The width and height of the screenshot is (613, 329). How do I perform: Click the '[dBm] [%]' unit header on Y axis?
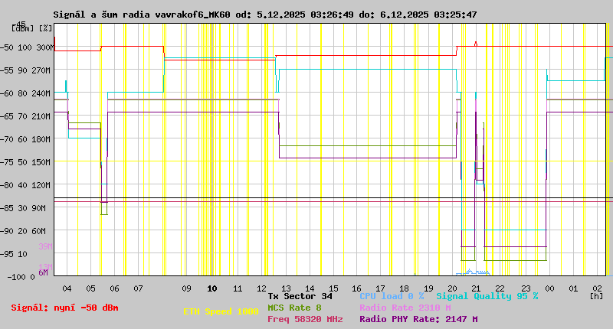pos(32,28)
